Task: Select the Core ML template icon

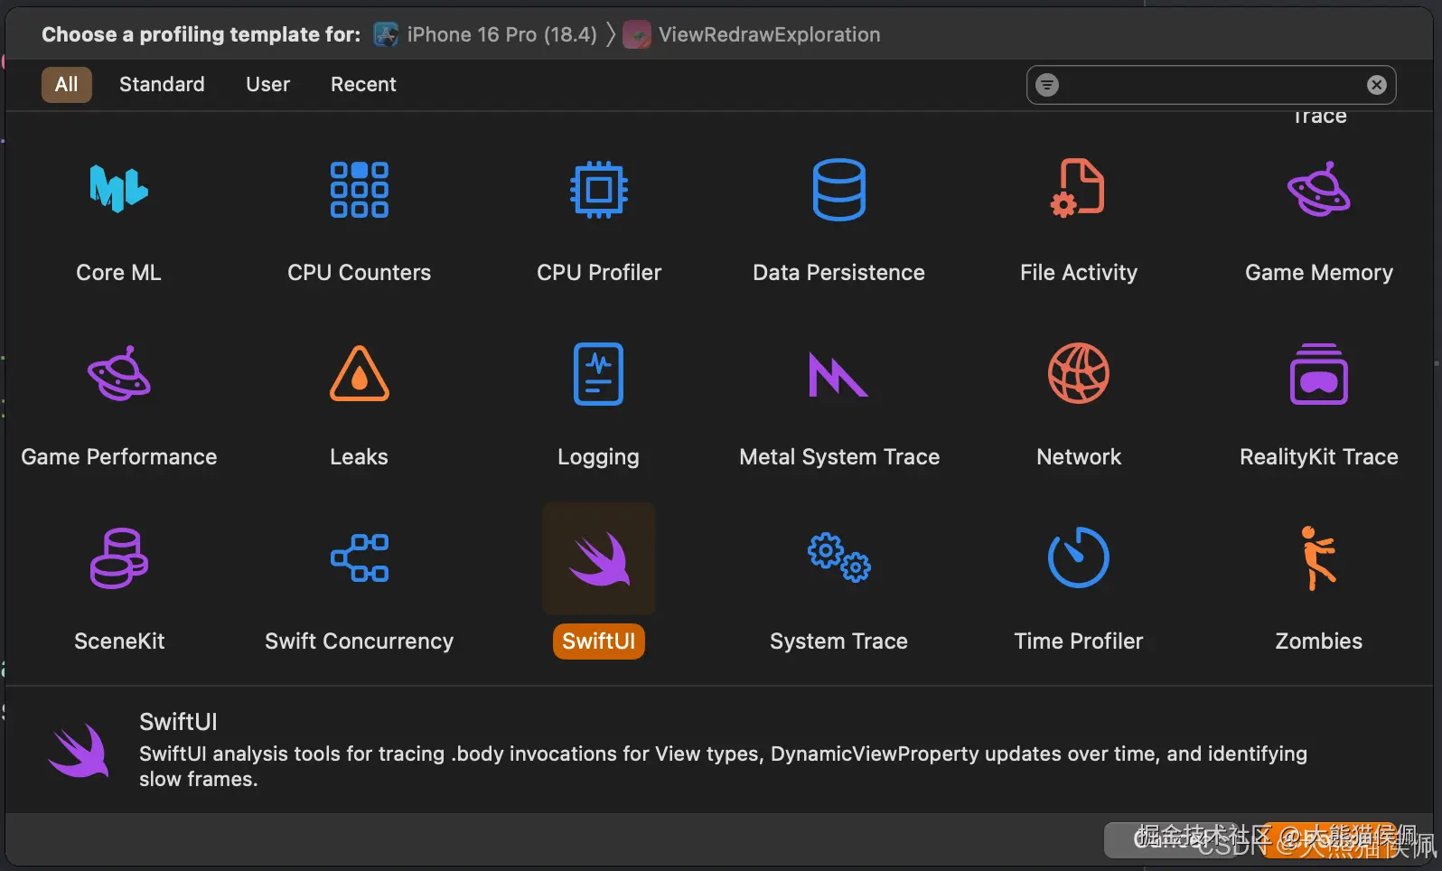Action: coord(118,190)
